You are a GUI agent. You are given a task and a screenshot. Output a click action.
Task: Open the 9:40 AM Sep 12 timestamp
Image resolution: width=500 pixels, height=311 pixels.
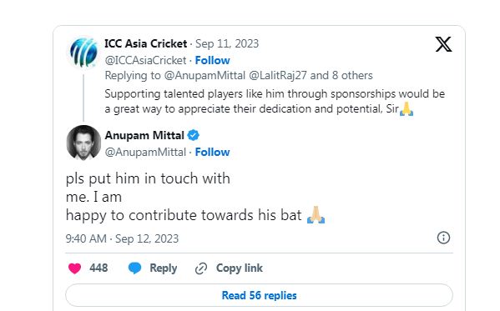(x=122, y=238)
